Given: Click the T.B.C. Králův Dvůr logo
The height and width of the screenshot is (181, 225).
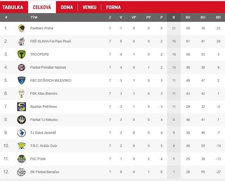Looking at the screenshot, I should pyautogui.click(x=21, y=146).
